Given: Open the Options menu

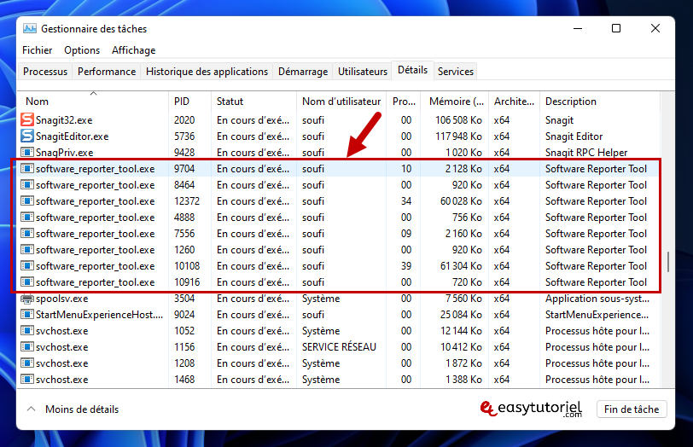Looking at the screenshot, I should click(82, 50).
